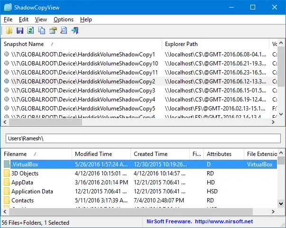Select the AppData filename
286x228 pixels.
(x=22, y=182)
